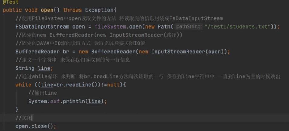Click the comment 定义一个字符串
The height and width of the screenshot is (131, 289).
(x=73, y=60)
